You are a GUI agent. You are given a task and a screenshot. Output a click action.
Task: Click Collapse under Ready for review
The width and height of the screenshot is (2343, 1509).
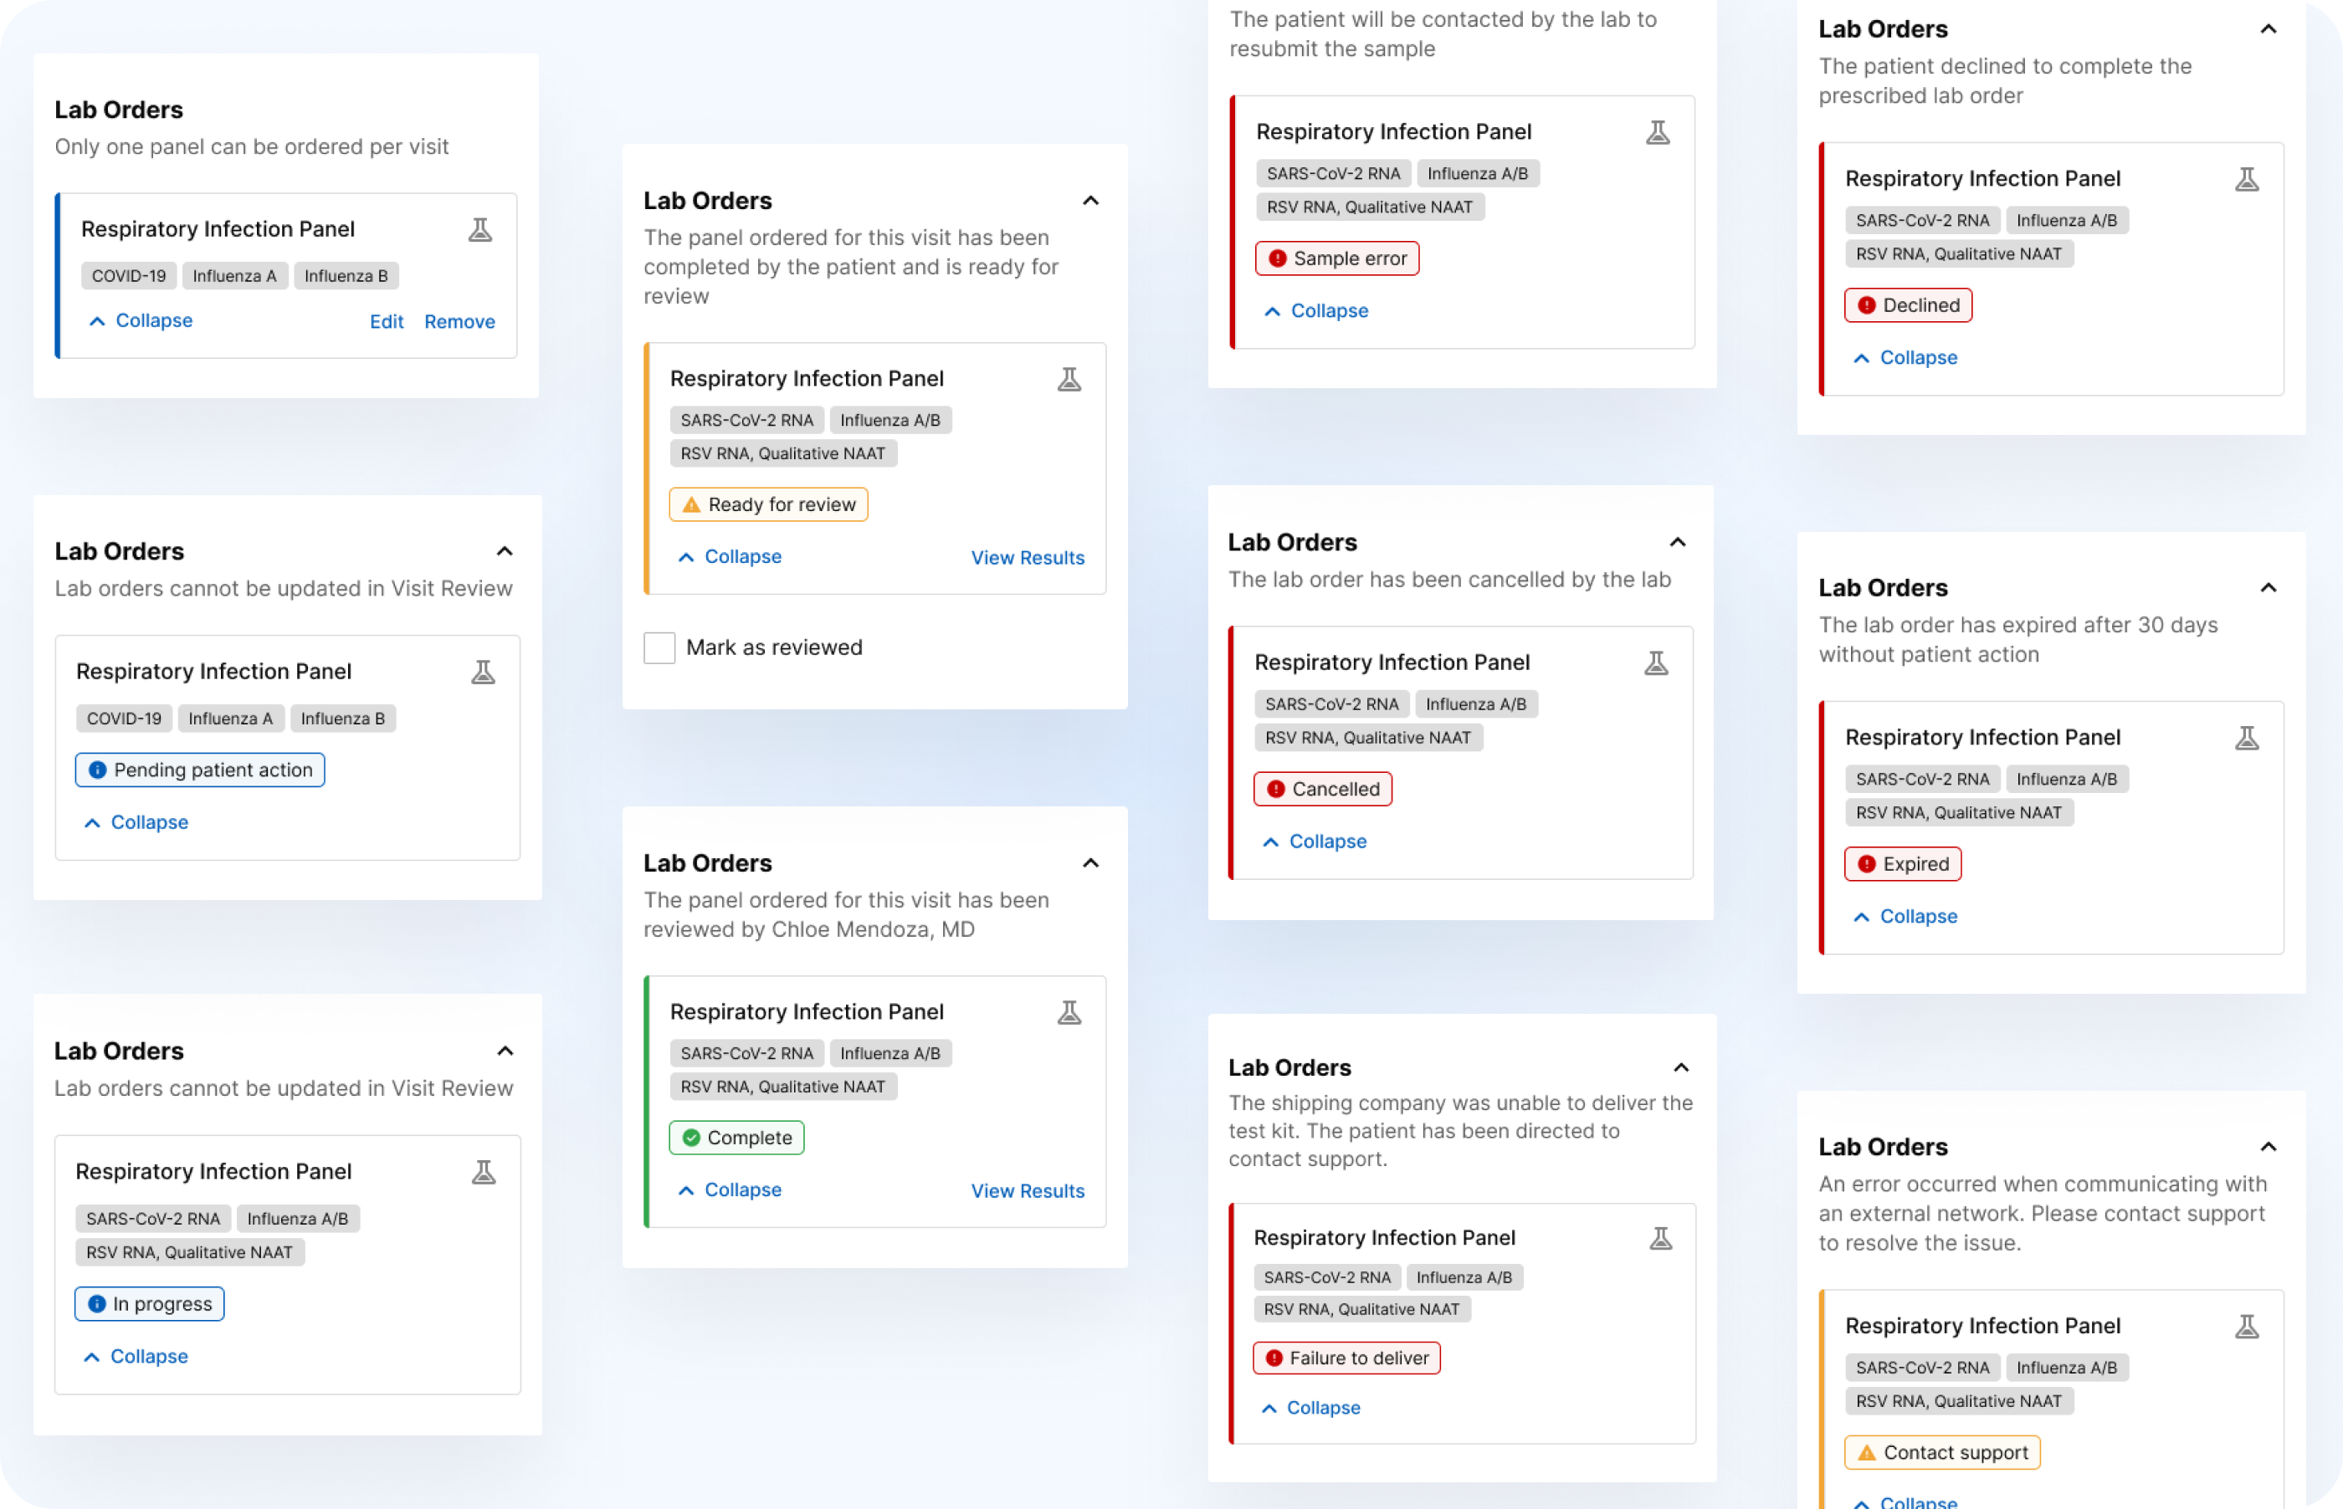pos(729,556)
